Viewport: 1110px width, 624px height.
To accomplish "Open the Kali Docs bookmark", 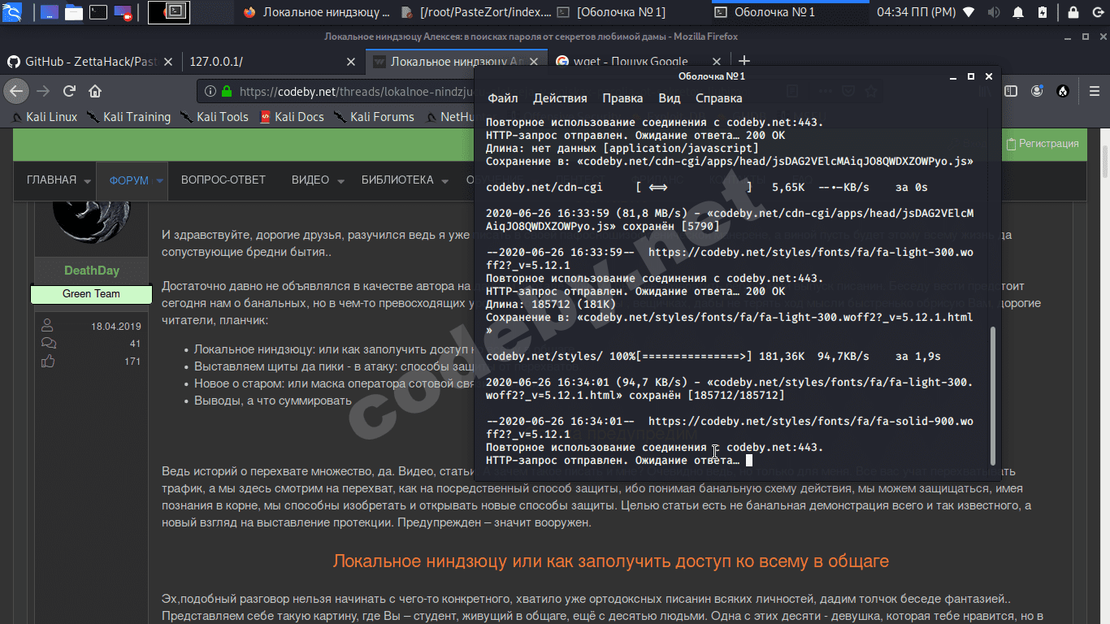I will (291, 117).
